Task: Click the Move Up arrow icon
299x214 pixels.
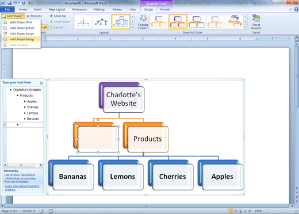Action: (x=51, y=16)
